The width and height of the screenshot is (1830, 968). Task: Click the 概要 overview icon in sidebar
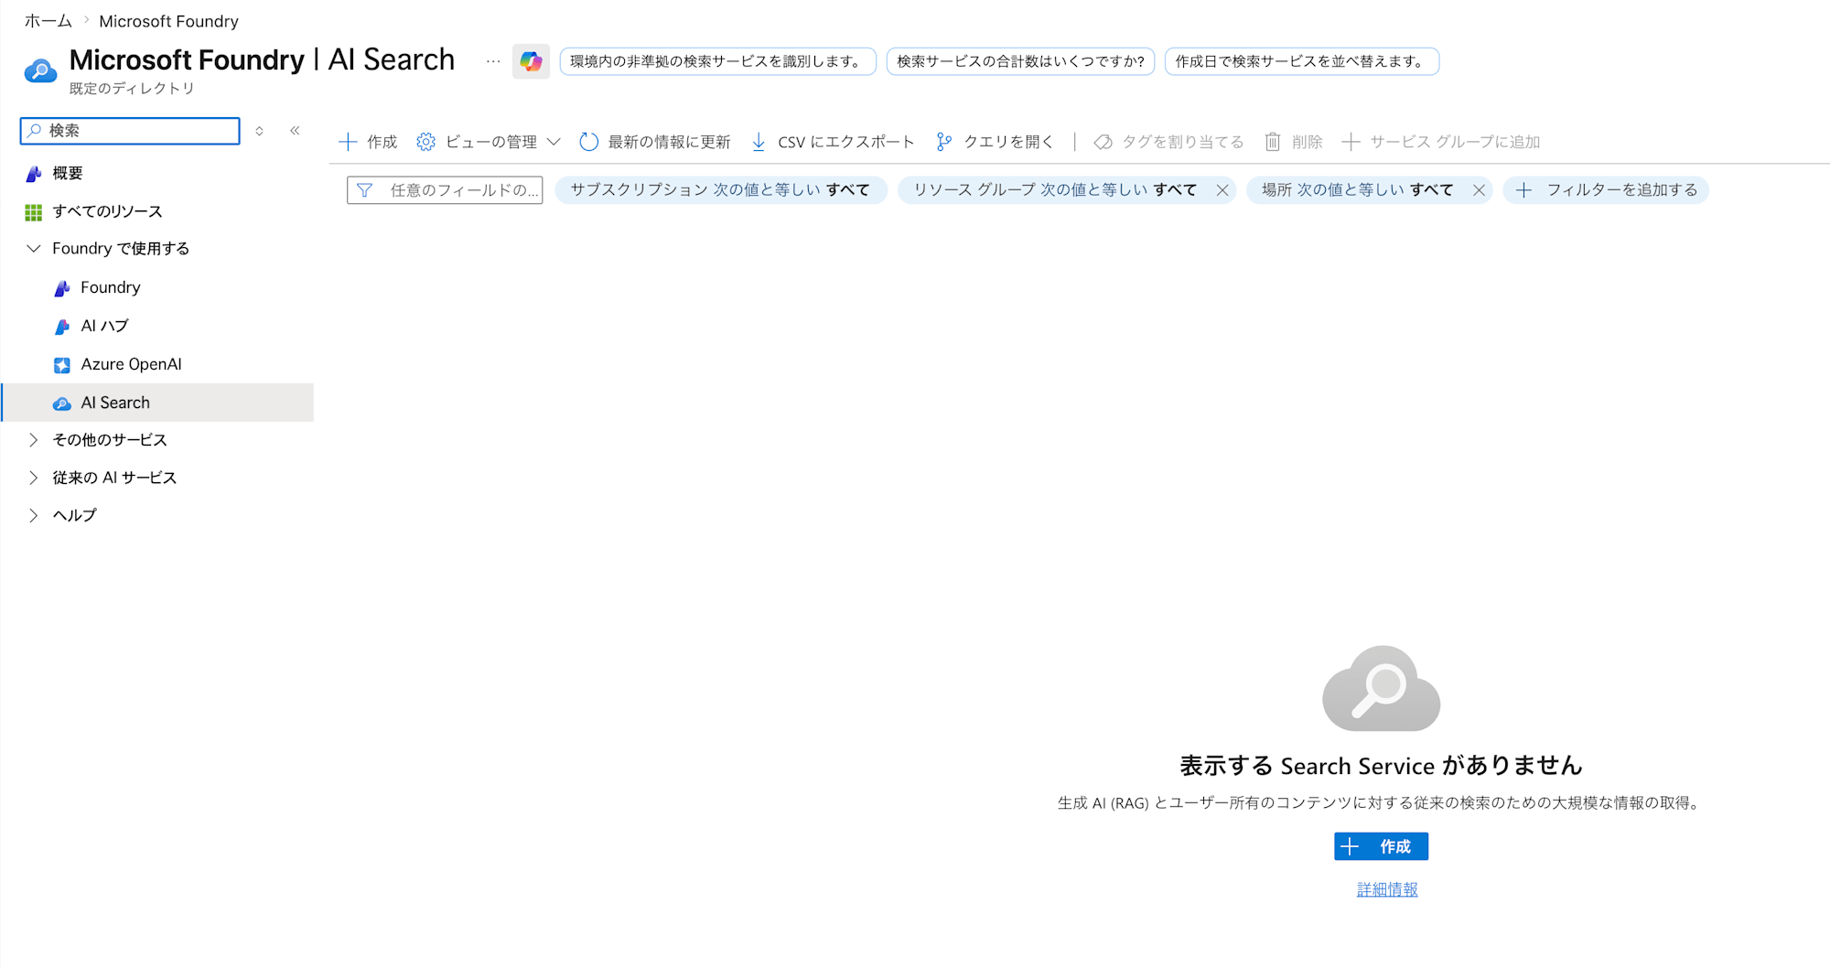point(34,174)
